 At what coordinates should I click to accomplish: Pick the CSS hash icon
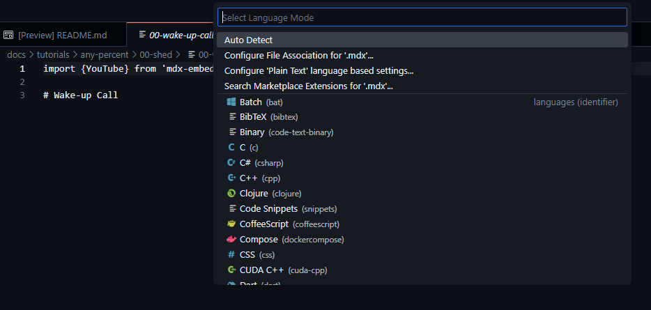tap(231, 255)
